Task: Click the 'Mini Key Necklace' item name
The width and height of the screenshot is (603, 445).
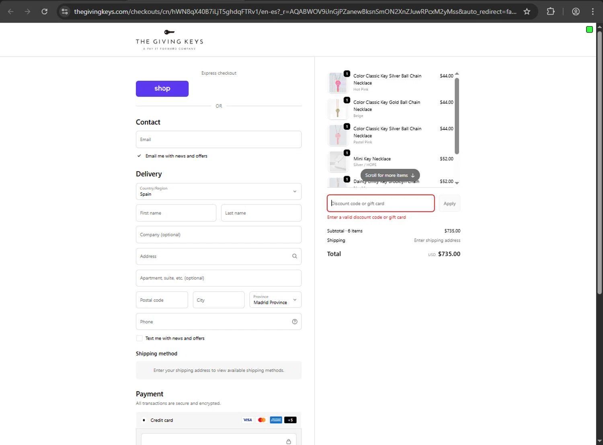Action: pos(372,159)
